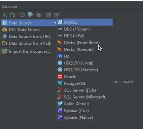
Task: Click the table editor toolbar icon
Action: coord(49,15)
